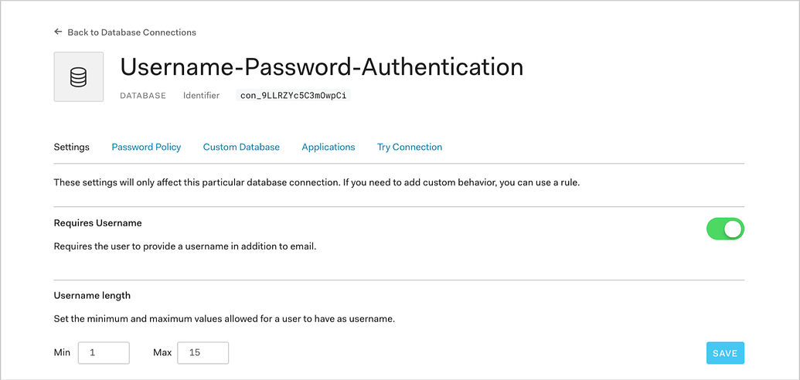Screen dimensions: 800x380
Task: Click the database stack icon
Action: (x=78, y=77)
